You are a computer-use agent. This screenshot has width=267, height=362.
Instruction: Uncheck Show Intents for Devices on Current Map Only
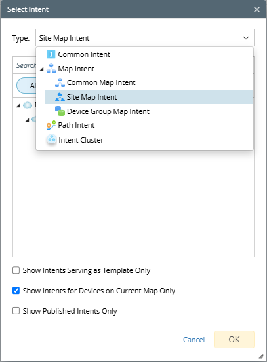click(x=16, y=291)
